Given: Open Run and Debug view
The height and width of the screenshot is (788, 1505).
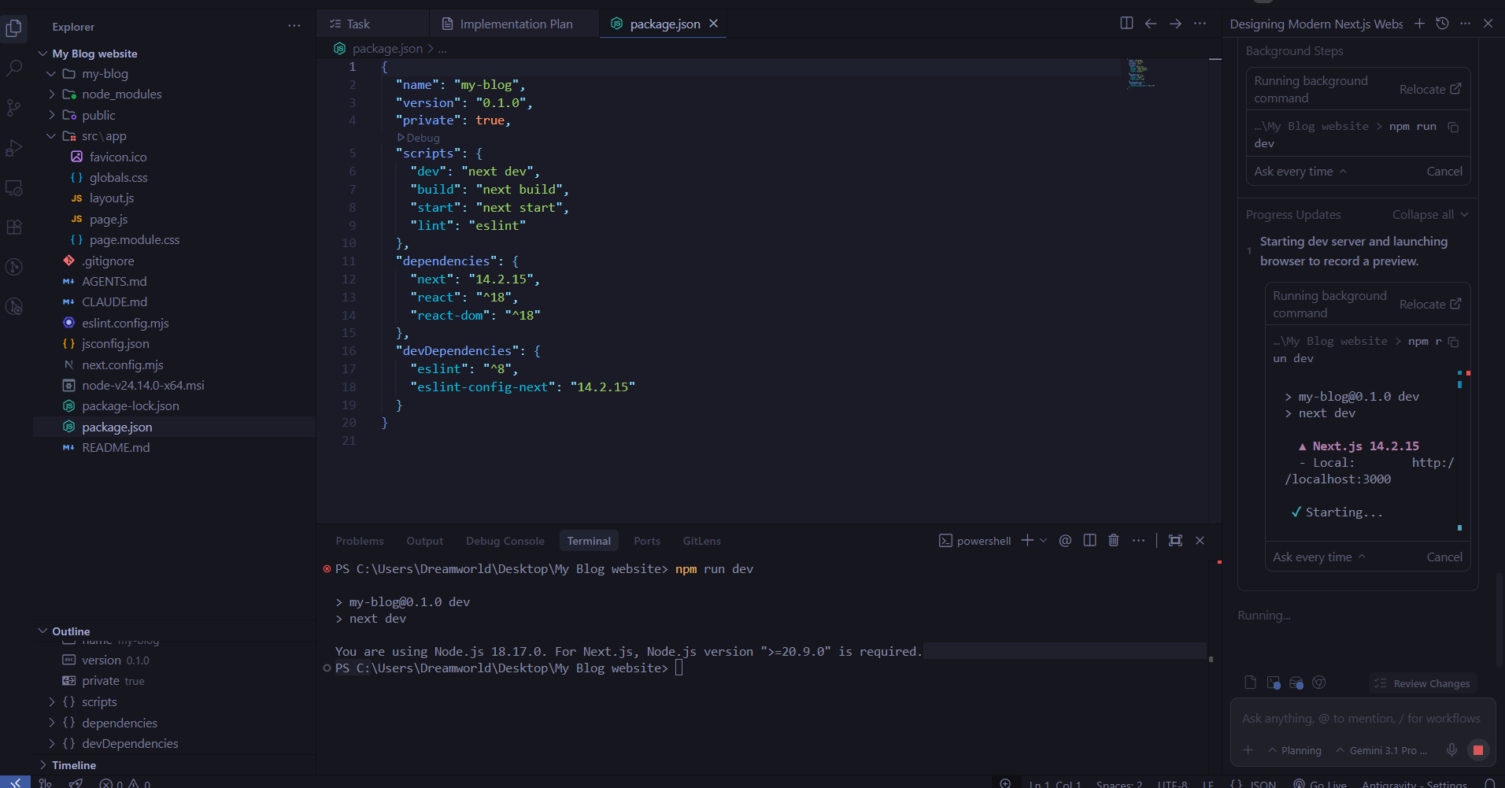Looking at the screenshot, I should point(14,148).
